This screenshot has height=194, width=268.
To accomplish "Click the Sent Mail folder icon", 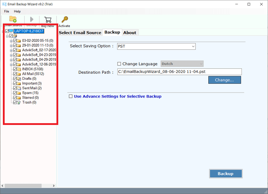I will coord(19,88).
